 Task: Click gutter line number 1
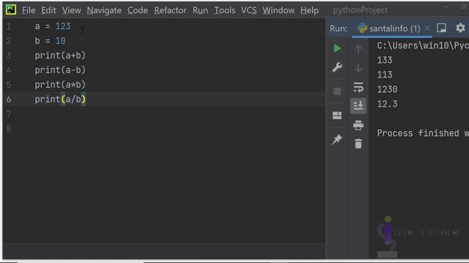point(9,26)
